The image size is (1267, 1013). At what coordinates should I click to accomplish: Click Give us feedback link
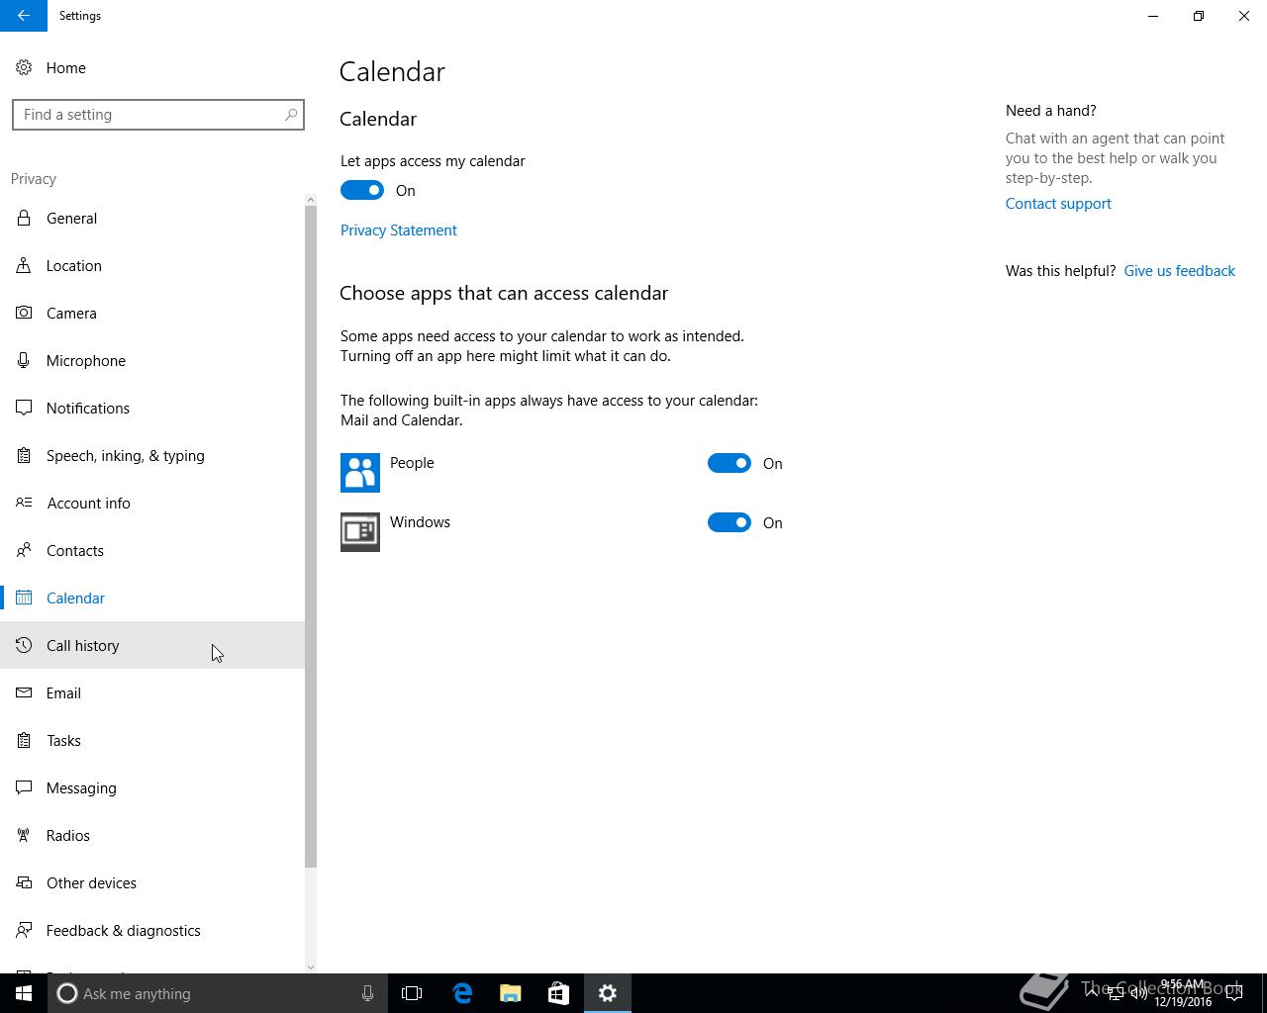point(1179,270)
